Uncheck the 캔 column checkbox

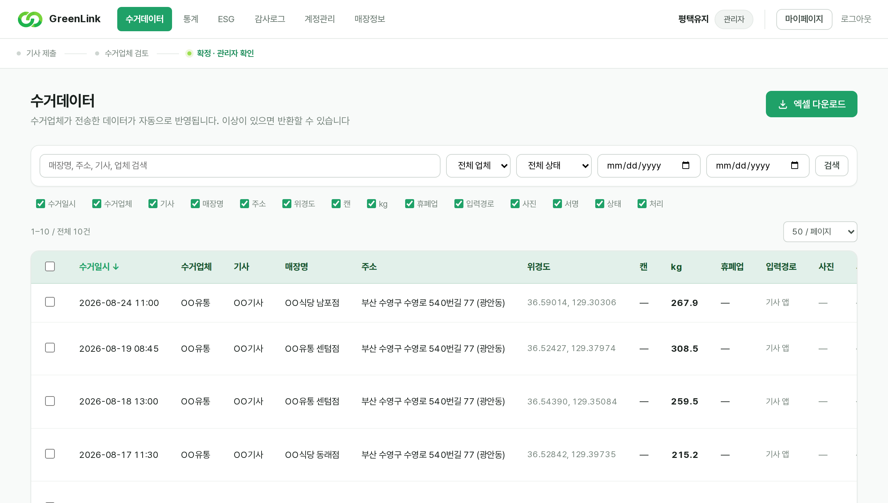pos(336,204)
